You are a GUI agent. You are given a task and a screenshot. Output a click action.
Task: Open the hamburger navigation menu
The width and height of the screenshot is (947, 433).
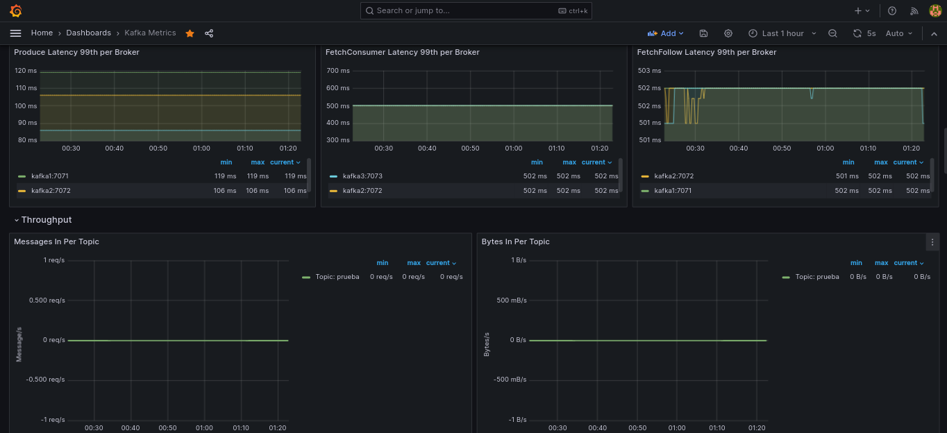click(x=16, y=33)
